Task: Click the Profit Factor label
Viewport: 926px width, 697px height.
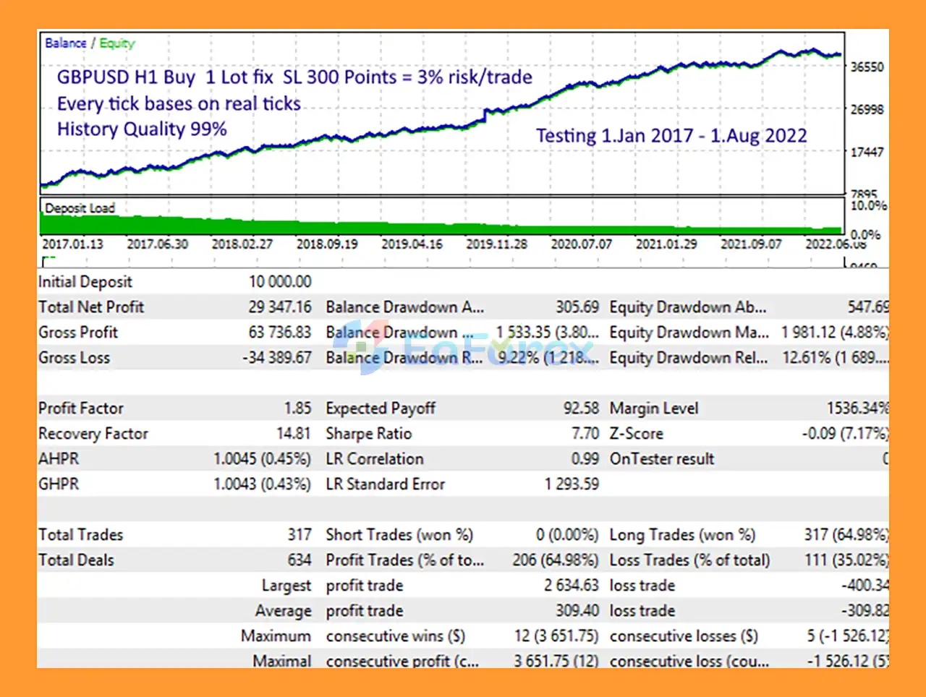Action: 81,409
